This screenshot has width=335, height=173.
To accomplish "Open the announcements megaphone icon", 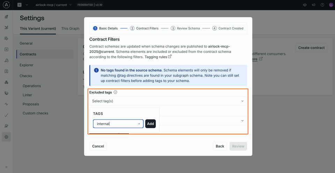I will pyautogui.click(x=313, y=5).
